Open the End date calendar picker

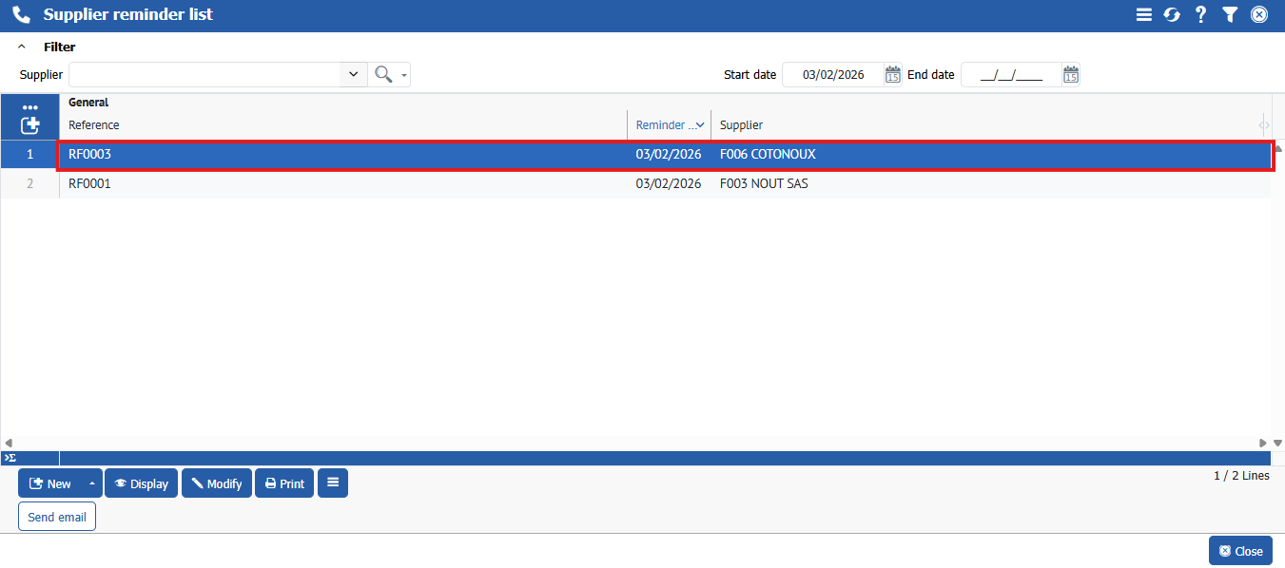click(1070, 75)
